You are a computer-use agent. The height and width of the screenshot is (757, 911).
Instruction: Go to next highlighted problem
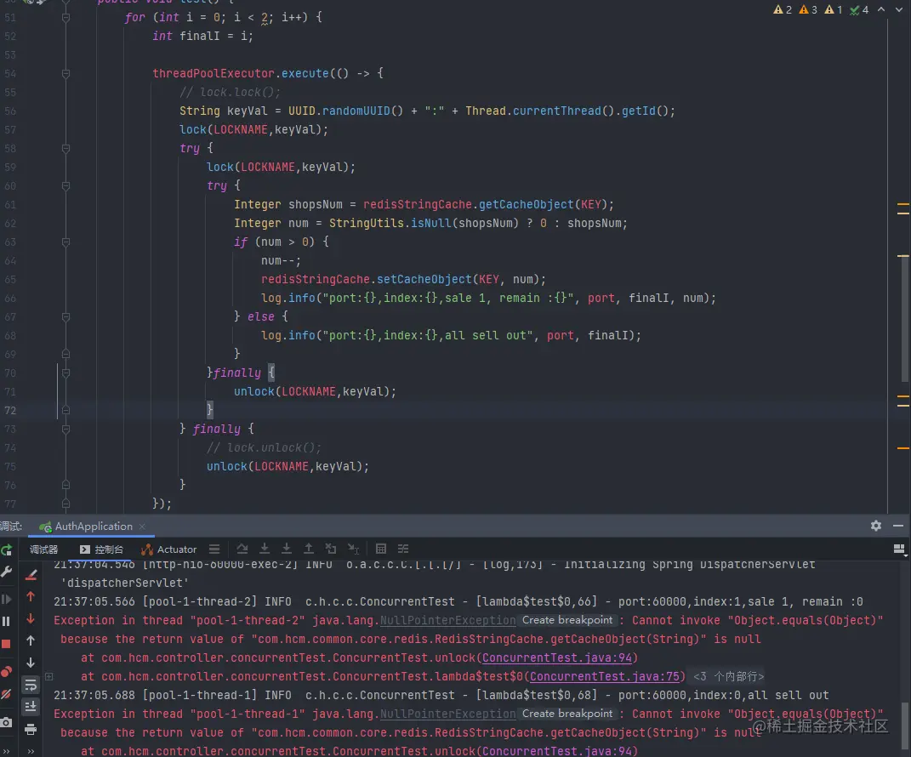[901, 9]
